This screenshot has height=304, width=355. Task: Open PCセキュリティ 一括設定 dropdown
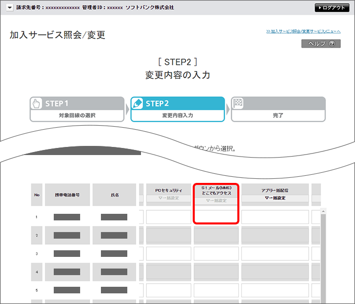(x=169, y=198)
